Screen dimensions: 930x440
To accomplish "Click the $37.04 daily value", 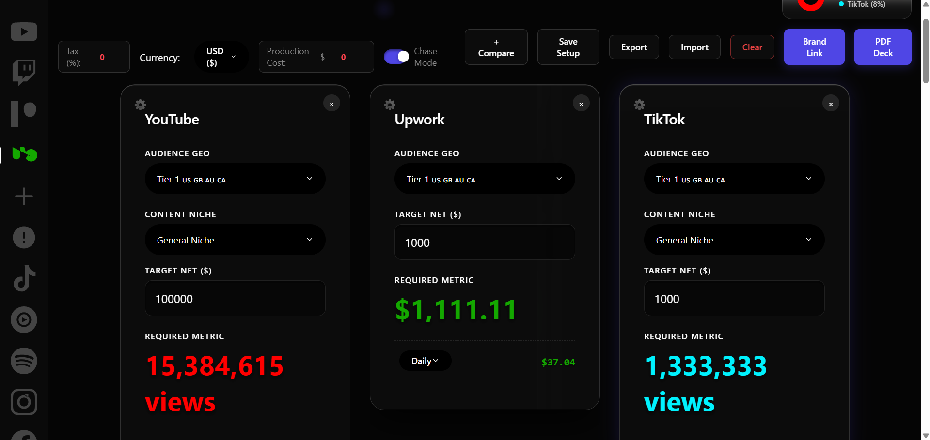I will [558, 362].
